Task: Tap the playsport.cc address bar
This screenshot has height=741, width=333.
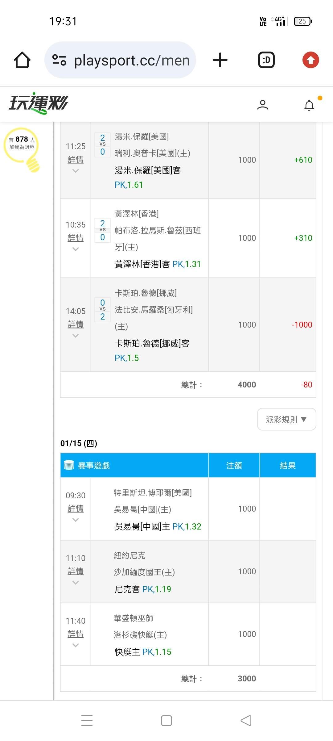Action: point(131,60)
